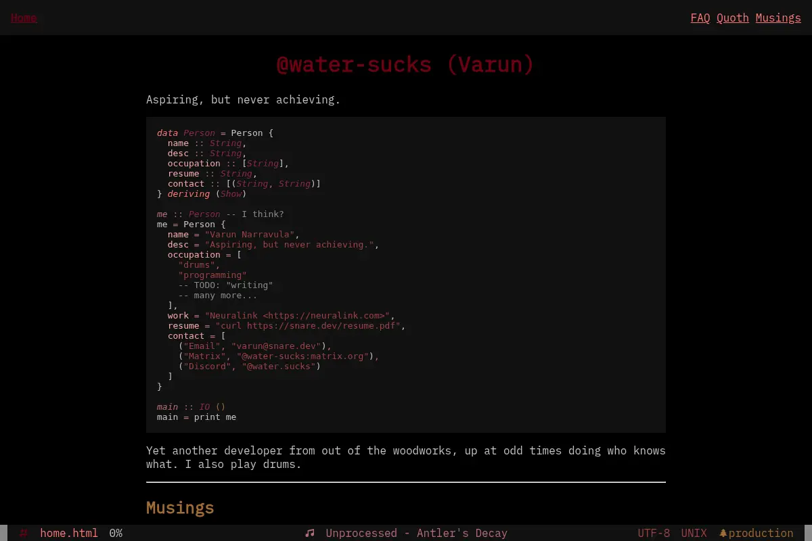Click the production branch label
This screenshot has width=812, height=541.
pyautogui.click(x=761, y=533)
